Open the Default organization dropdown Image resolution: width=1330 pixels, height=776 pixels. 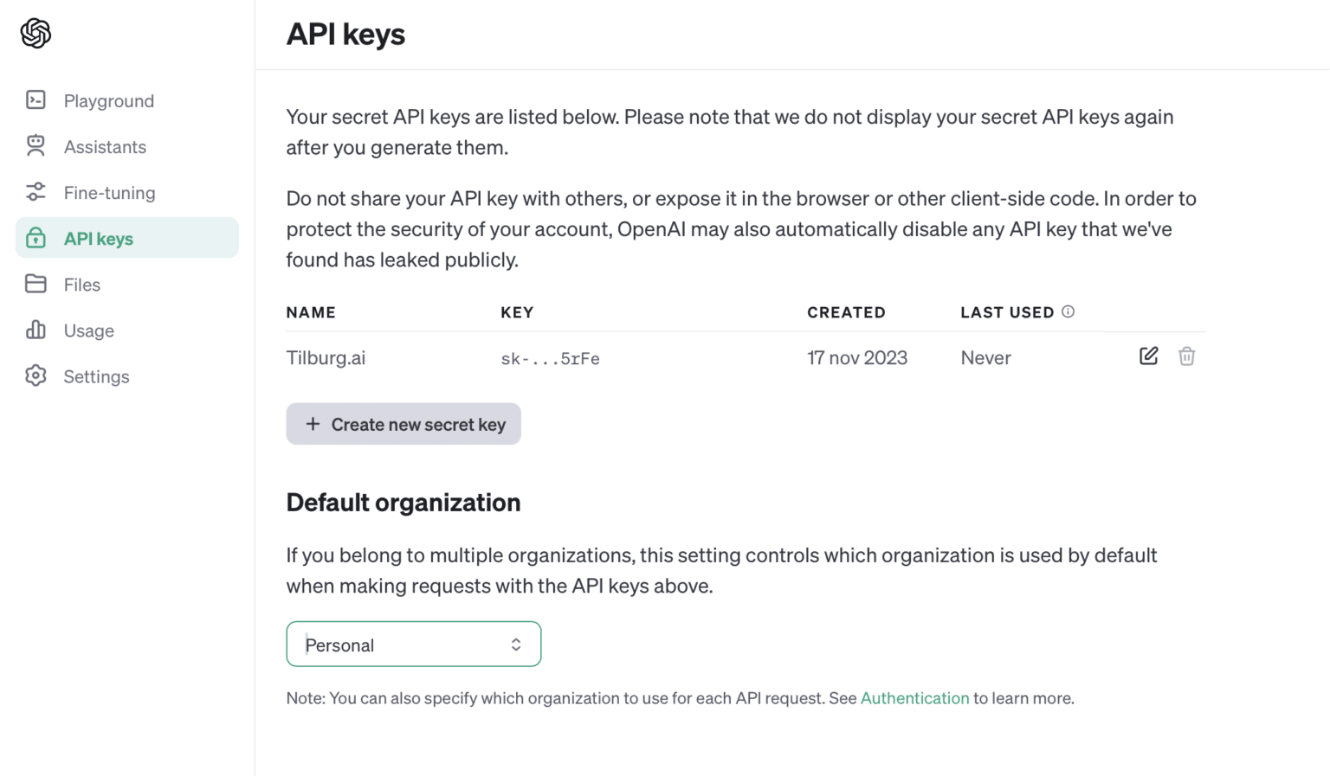tap(413, 645)
